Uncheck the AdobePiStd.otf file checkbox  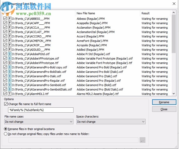[x=5, y=54]
